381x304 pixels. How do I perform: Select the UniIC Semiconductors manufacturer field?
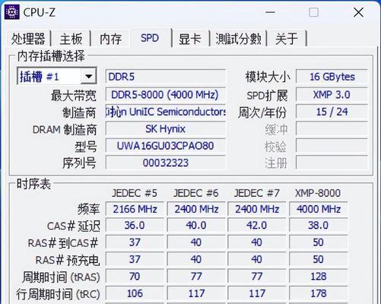[x=165, y=112]
